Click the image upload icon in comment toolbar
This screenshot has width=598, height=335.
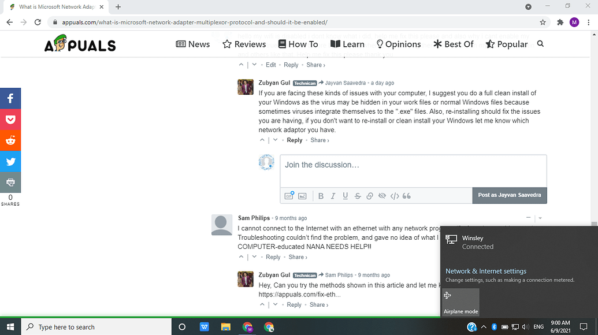302,196
